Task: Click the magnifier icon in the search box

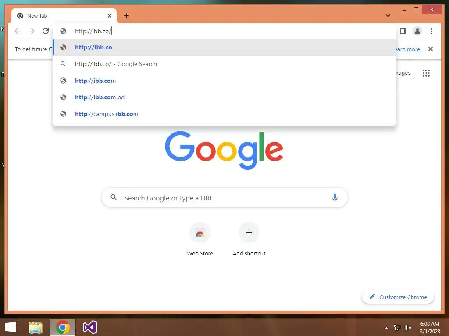Action: point(114,197)
